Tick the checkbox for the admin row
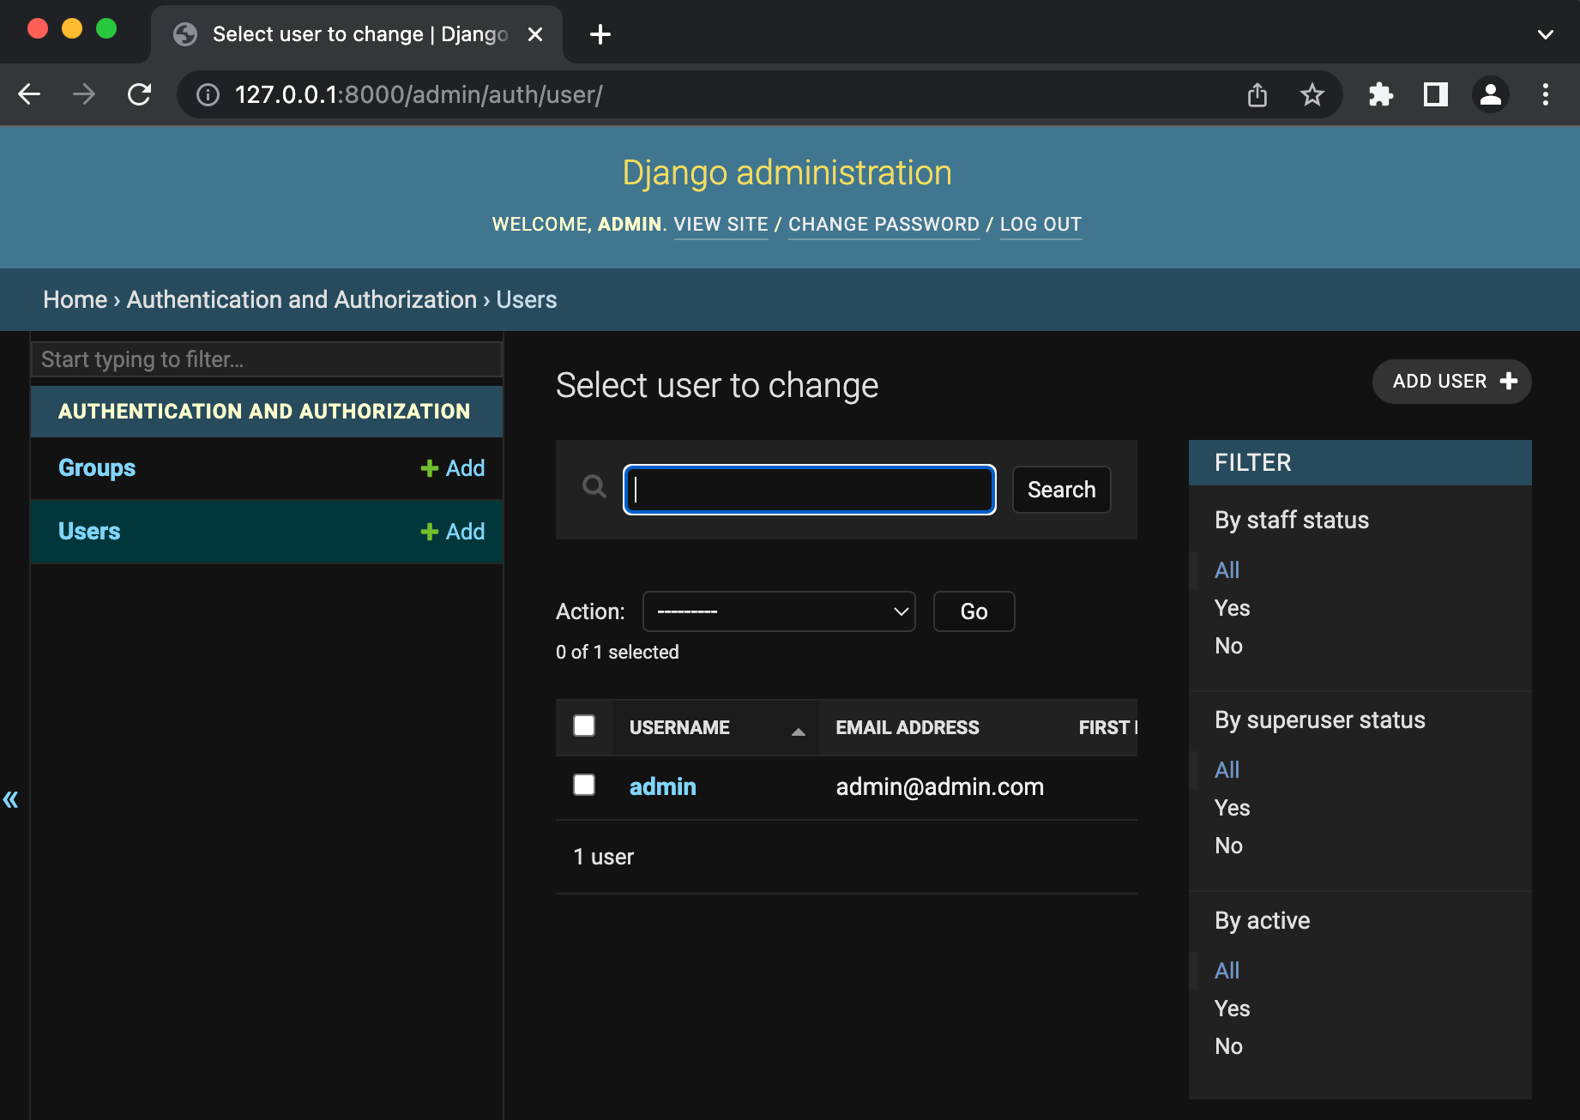 pos(584,785)
